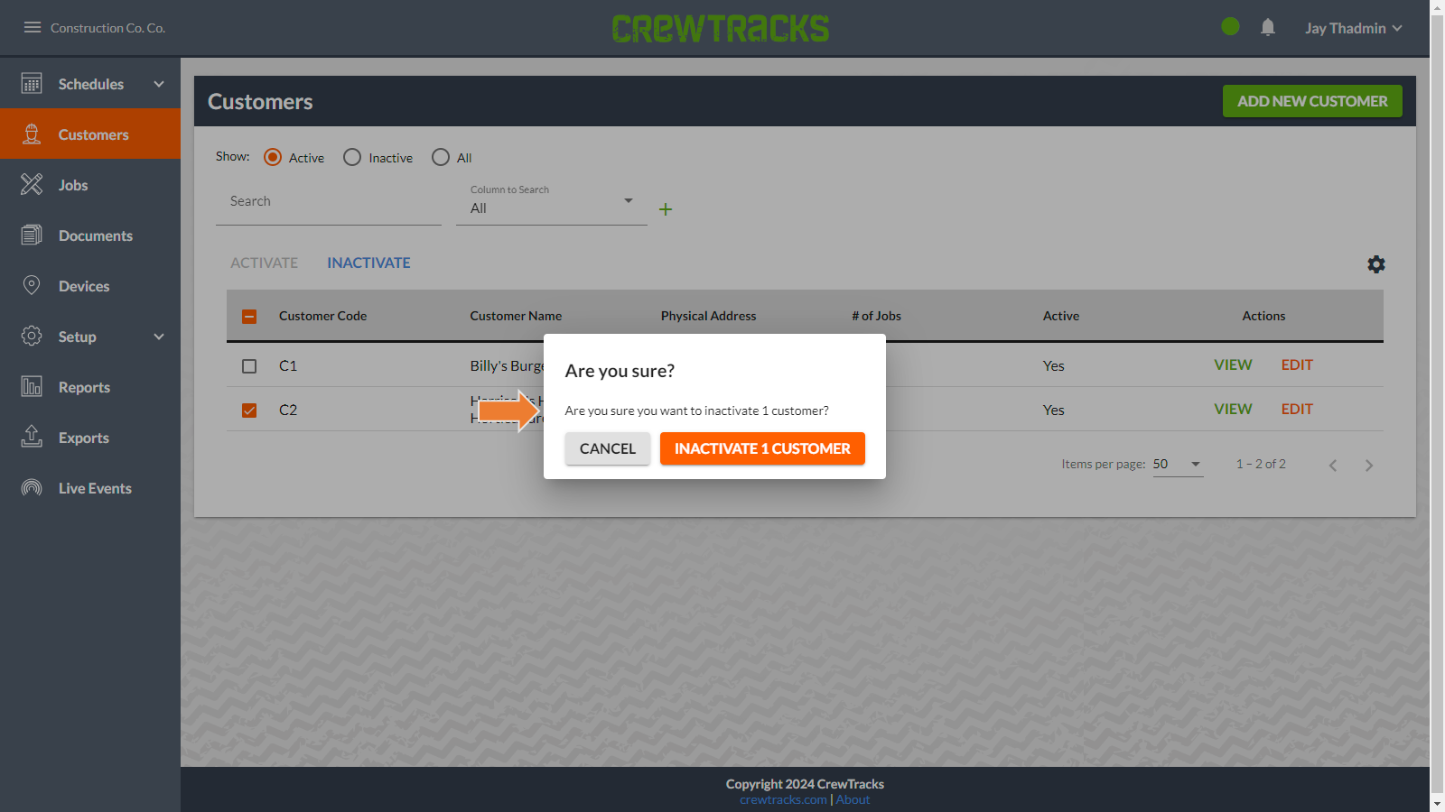Click the Activate action above the table

coord(264,263)
